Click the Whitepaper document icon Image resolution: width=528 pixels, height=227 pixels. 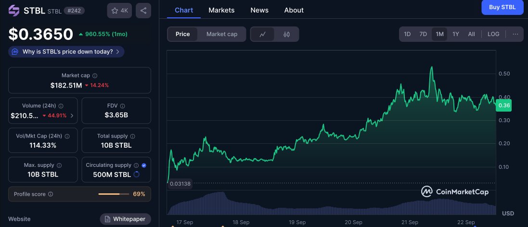click(107, 219)
